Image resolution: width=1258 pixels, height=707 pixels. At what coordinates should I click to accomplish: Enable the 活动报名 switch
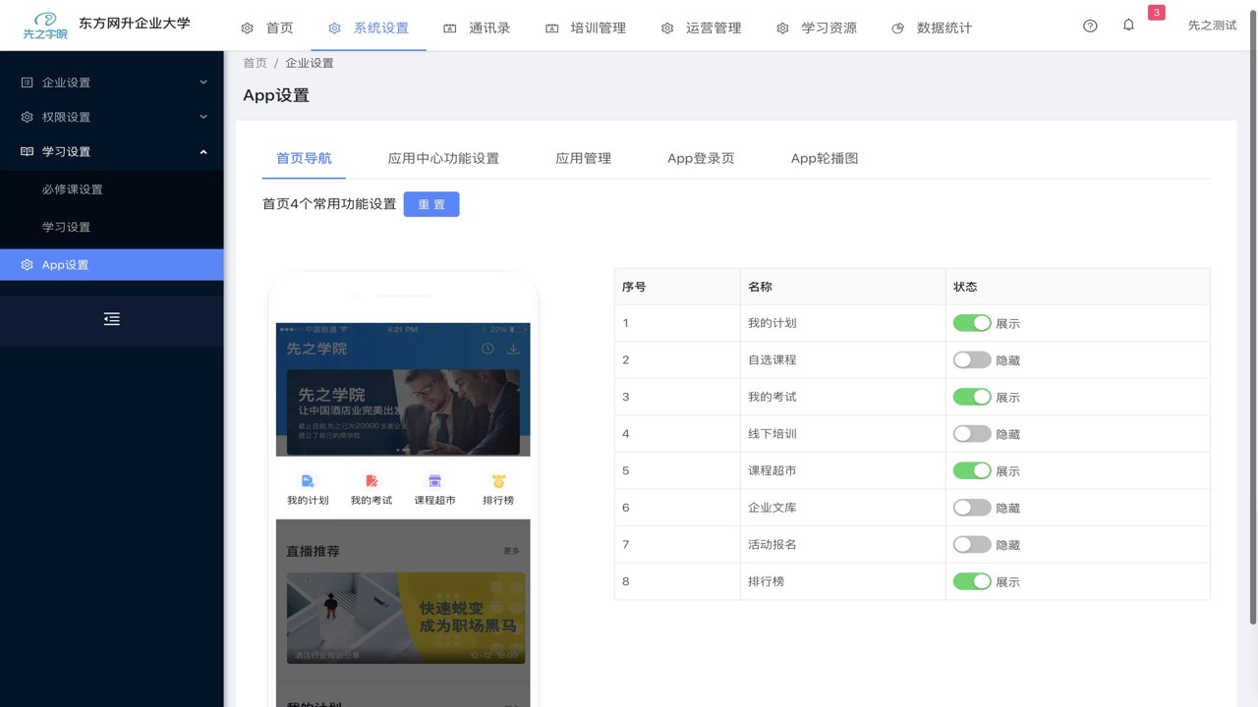[972, 544]
